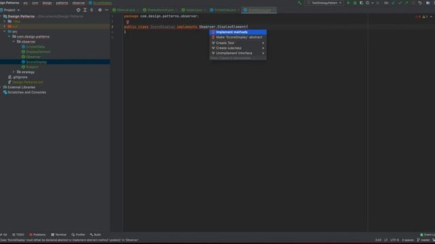This screenshot has height=244, width=435.
Task: Click 'observer' in the breadcrumb bar
Action: click(x=78, y=3)
